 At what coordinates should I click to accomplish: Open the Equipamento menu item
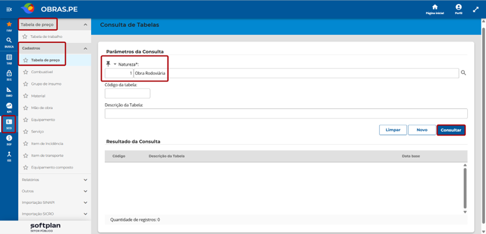43,120
